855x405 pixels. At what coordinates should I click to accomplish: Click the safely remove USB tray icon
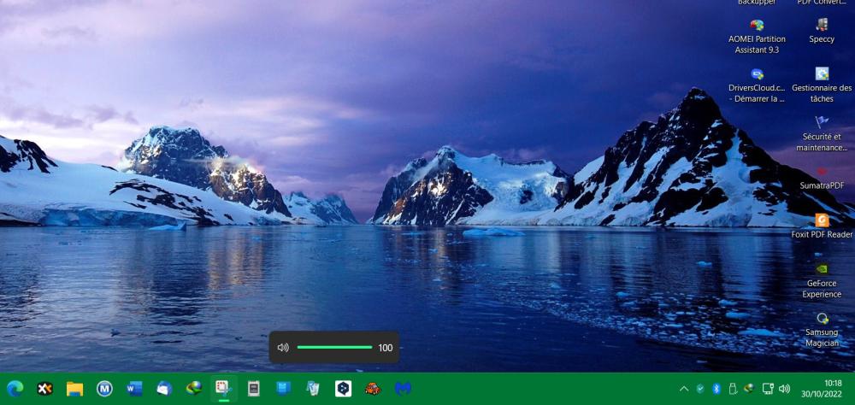(733, 388)
